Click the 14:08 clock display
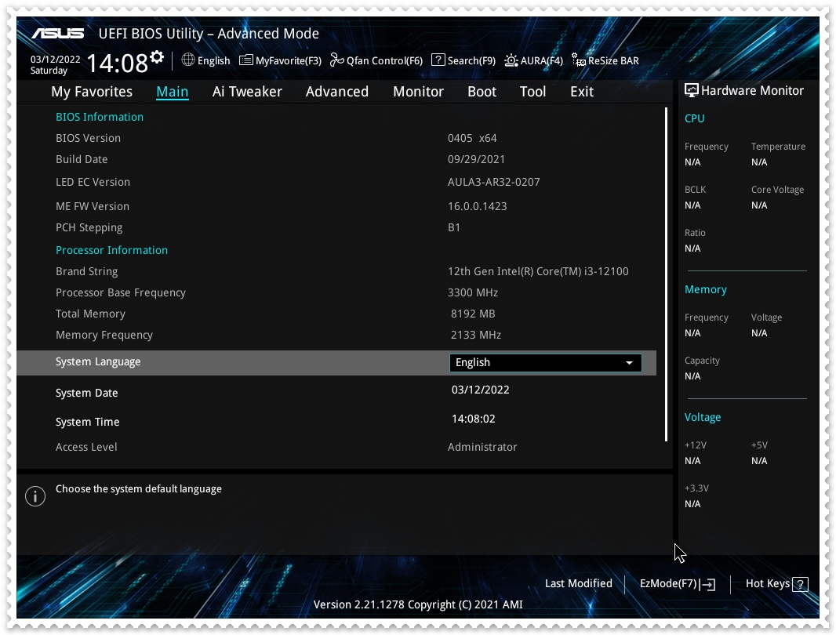The image size is (836, 635). [x=117, y=63]
